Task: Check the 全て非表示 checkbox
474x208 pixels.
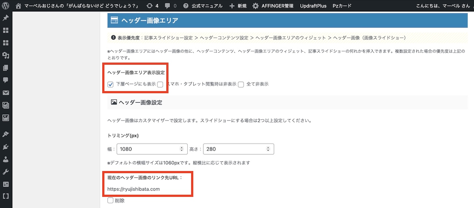Action: point(241,84)
